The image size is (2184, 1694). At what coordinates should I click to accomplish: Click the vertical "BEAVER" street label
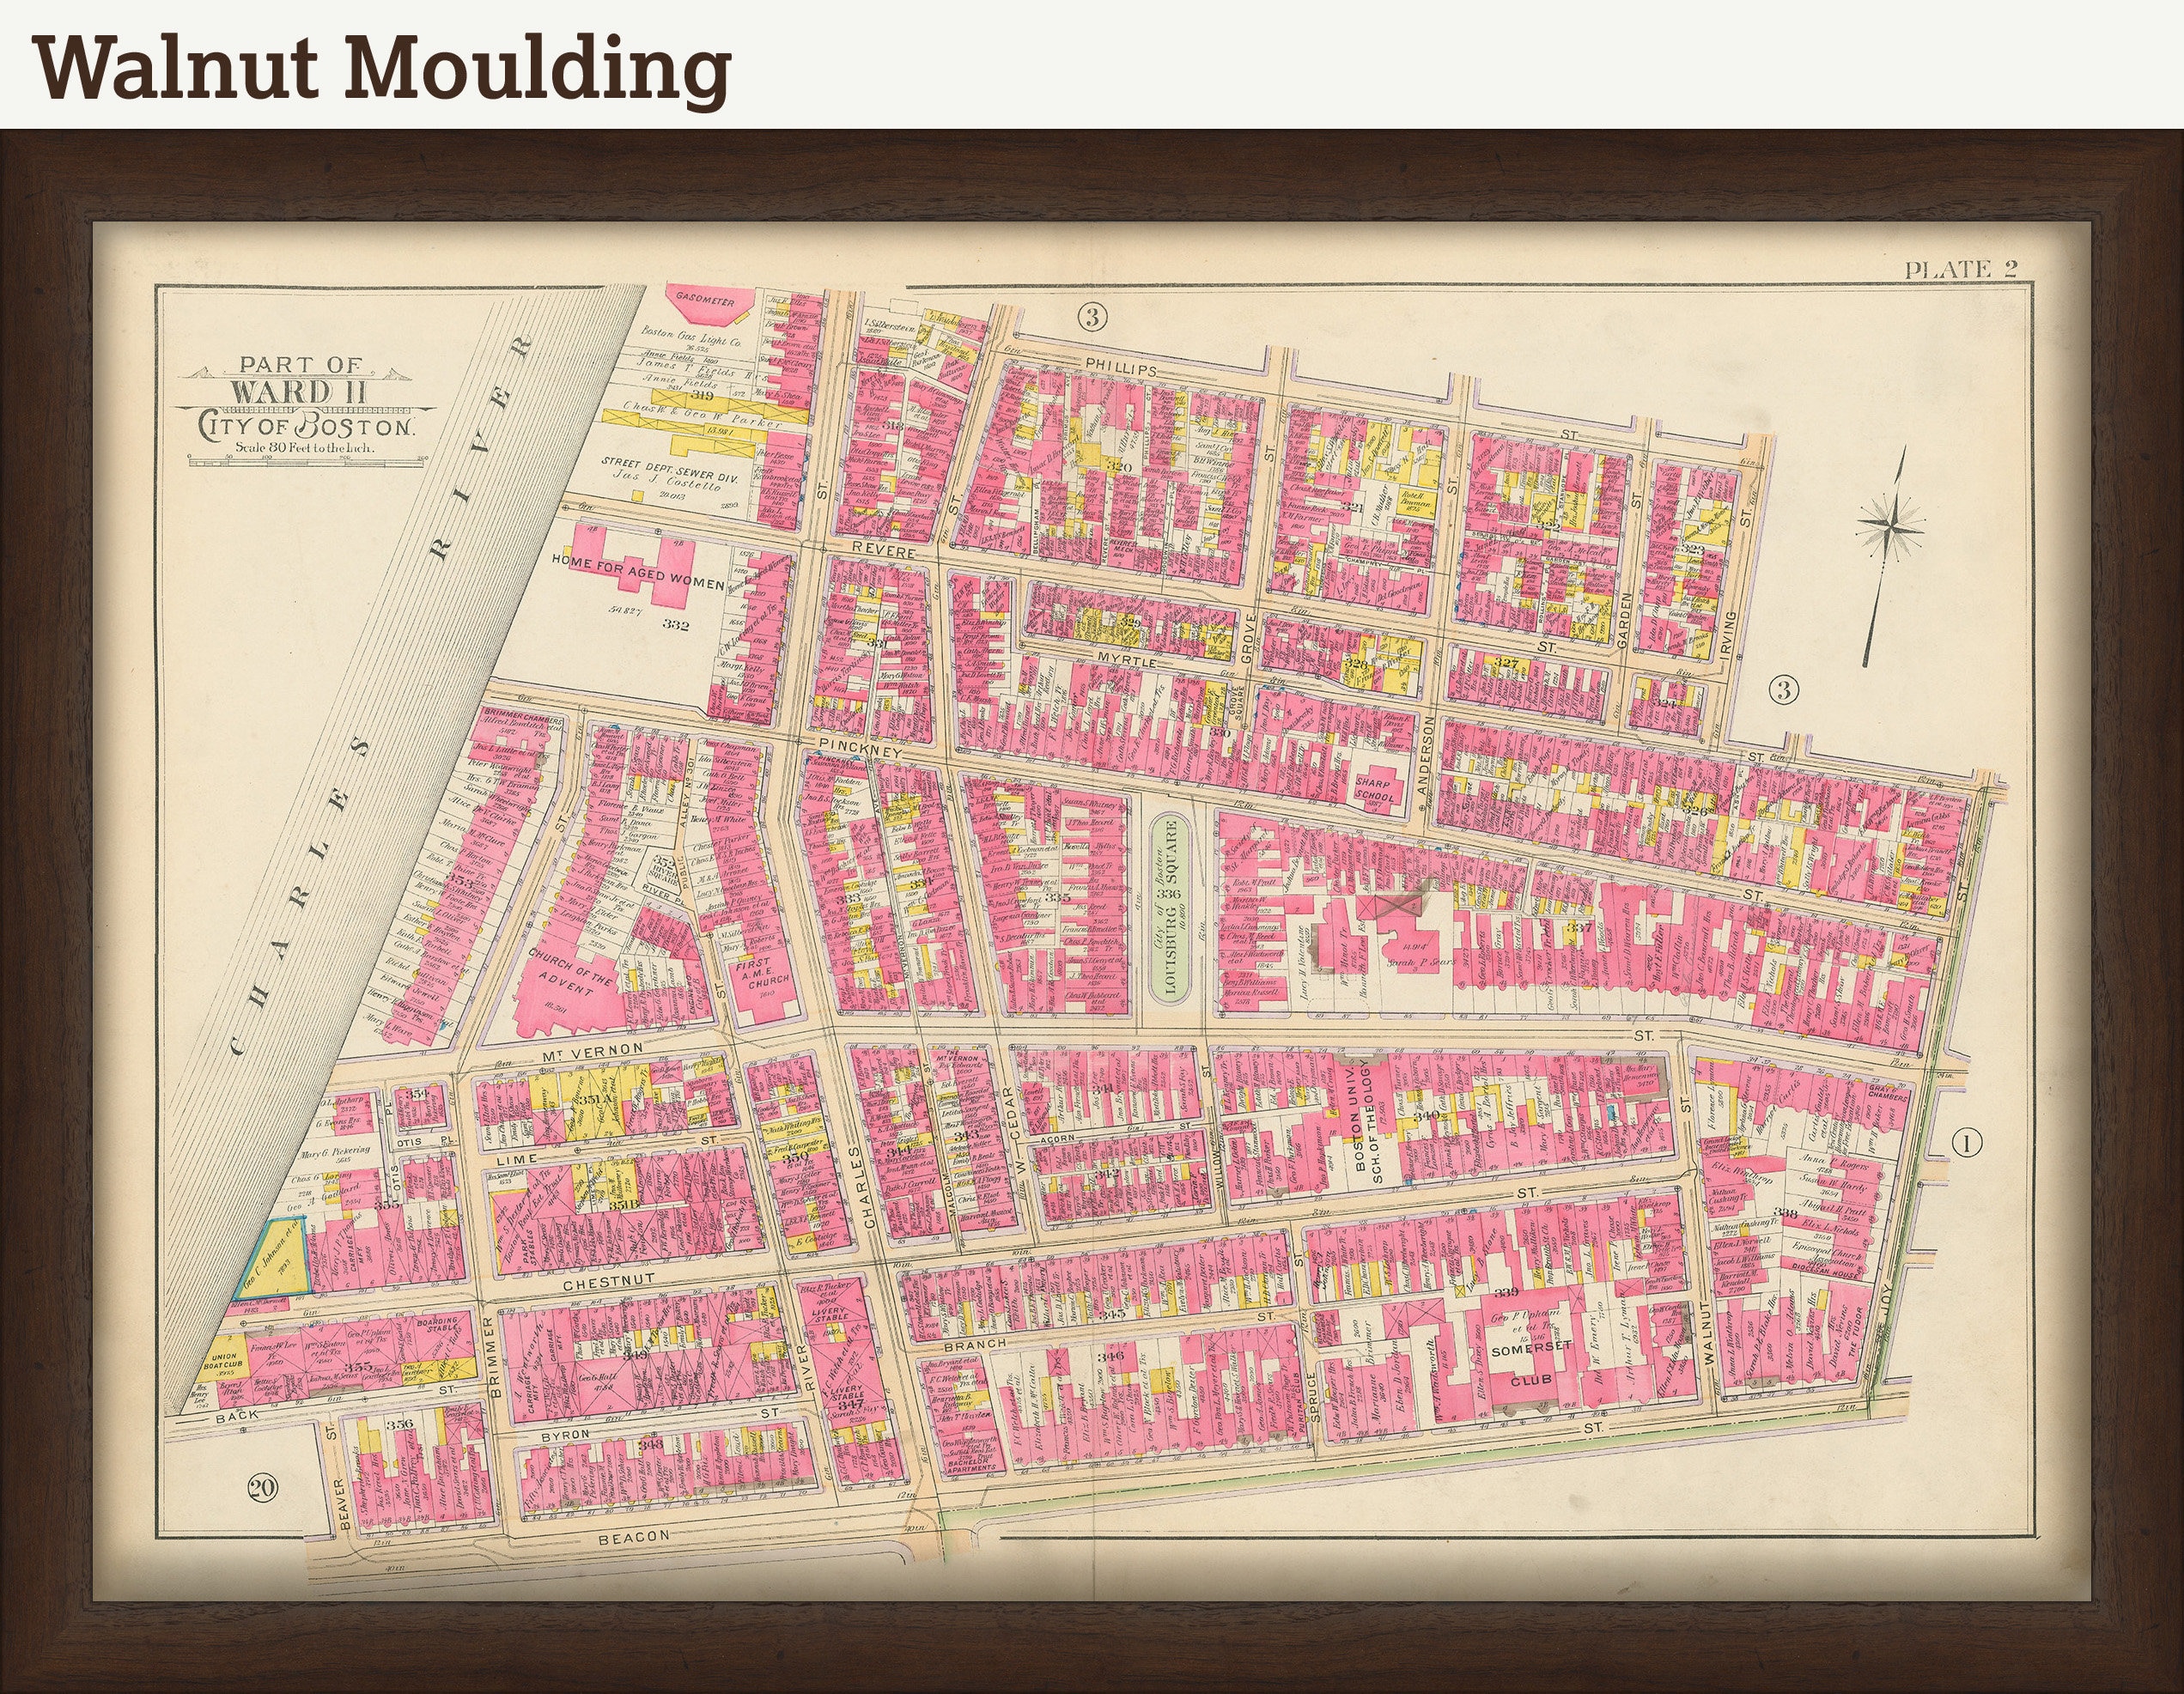click(343, 1506)
